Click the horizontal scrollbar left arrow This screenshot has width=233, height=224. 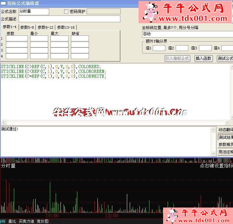pyautogui.click(x=4, y=122)
